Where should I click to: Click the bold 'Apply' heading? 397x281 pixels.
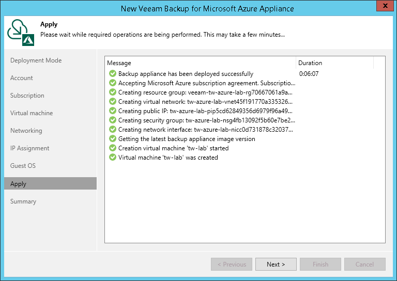[x=49, y=24]
